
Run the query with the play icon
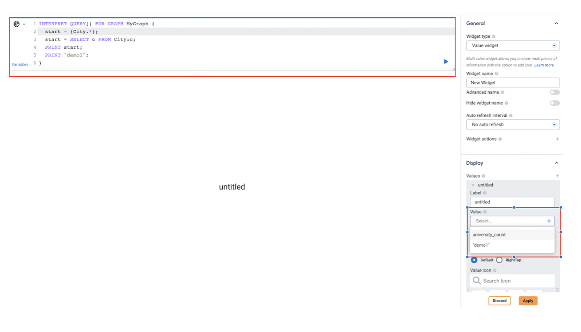[x=446, y=62]
